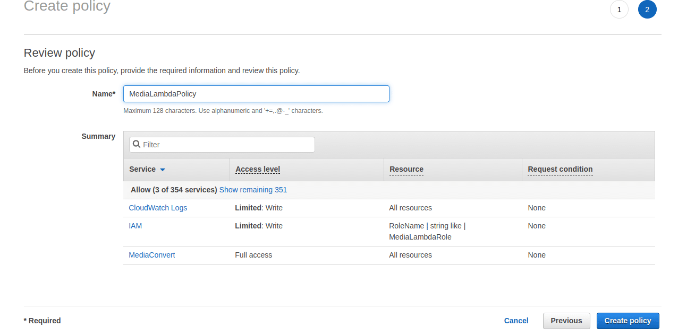Click the Request condition column header
This screenshot has width=695, height=336.
click(560, 169)
